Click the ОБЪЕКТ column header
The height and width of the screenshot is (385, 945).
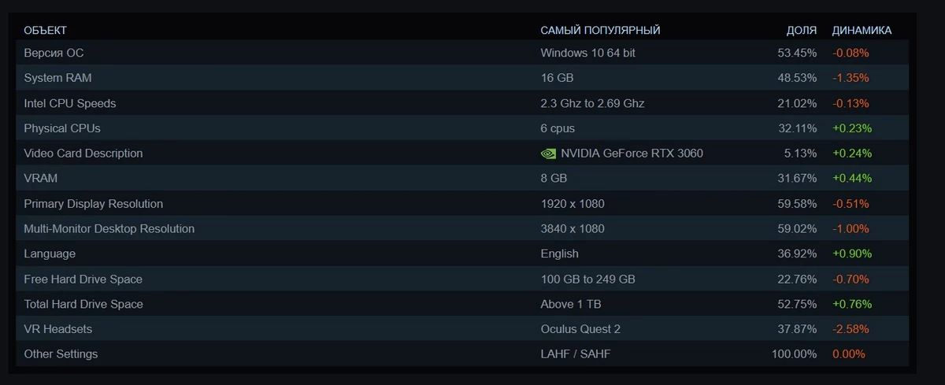pyautogui.click(x=46, y=30)
